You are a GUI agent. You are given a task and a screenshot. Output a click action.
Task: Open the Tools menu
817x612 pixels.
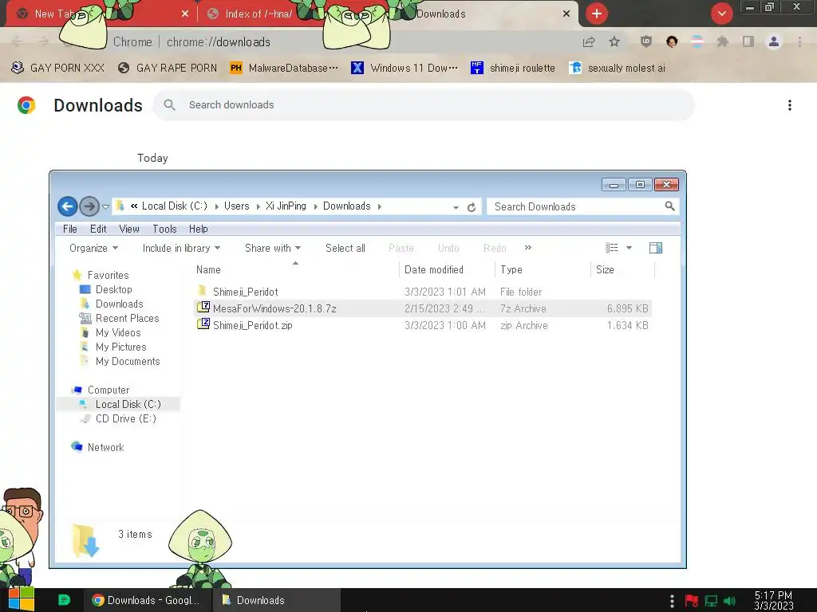pyautogui.click(x=164, y=229)
